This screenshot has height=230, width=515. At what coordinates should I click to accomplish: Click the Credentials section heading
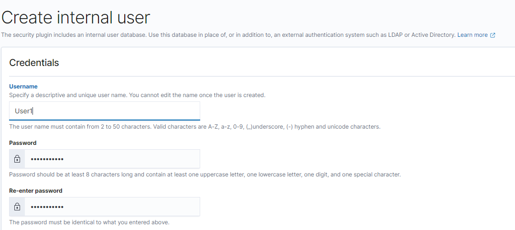click(34, 63)
